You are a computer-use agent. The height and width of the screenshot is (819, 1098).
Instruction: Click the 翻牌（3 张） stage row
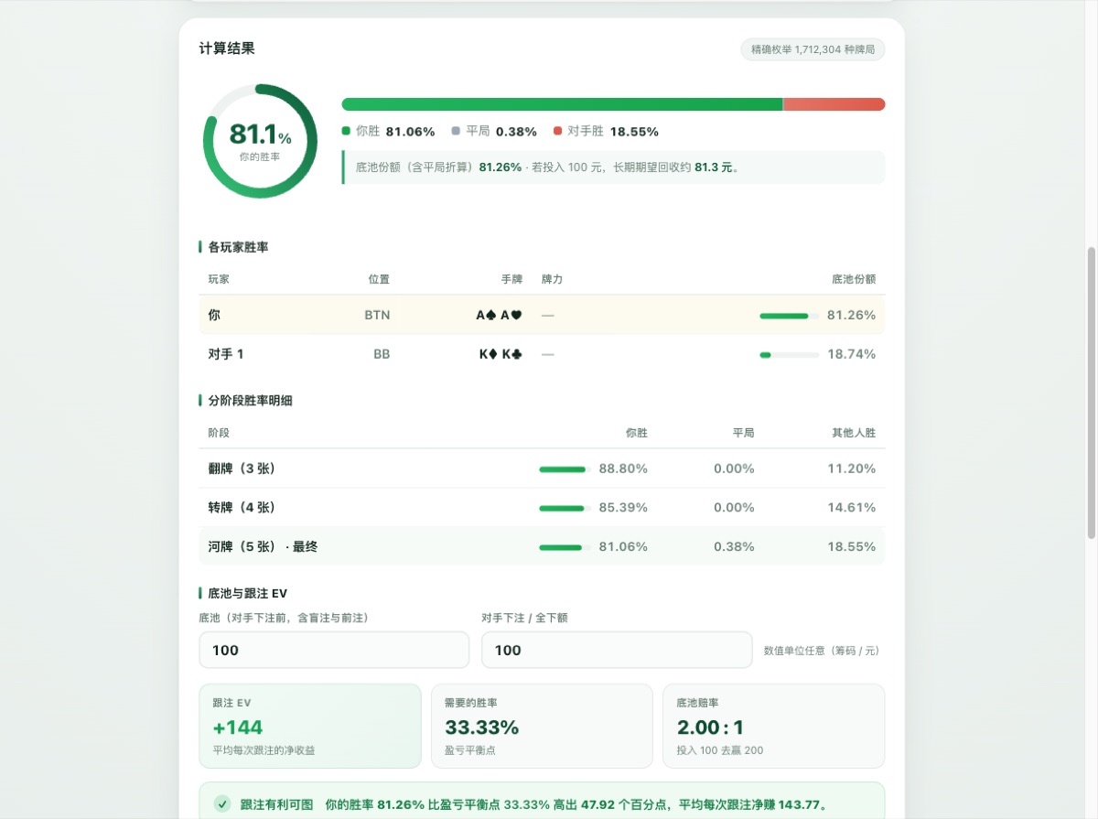coord(542,469)
